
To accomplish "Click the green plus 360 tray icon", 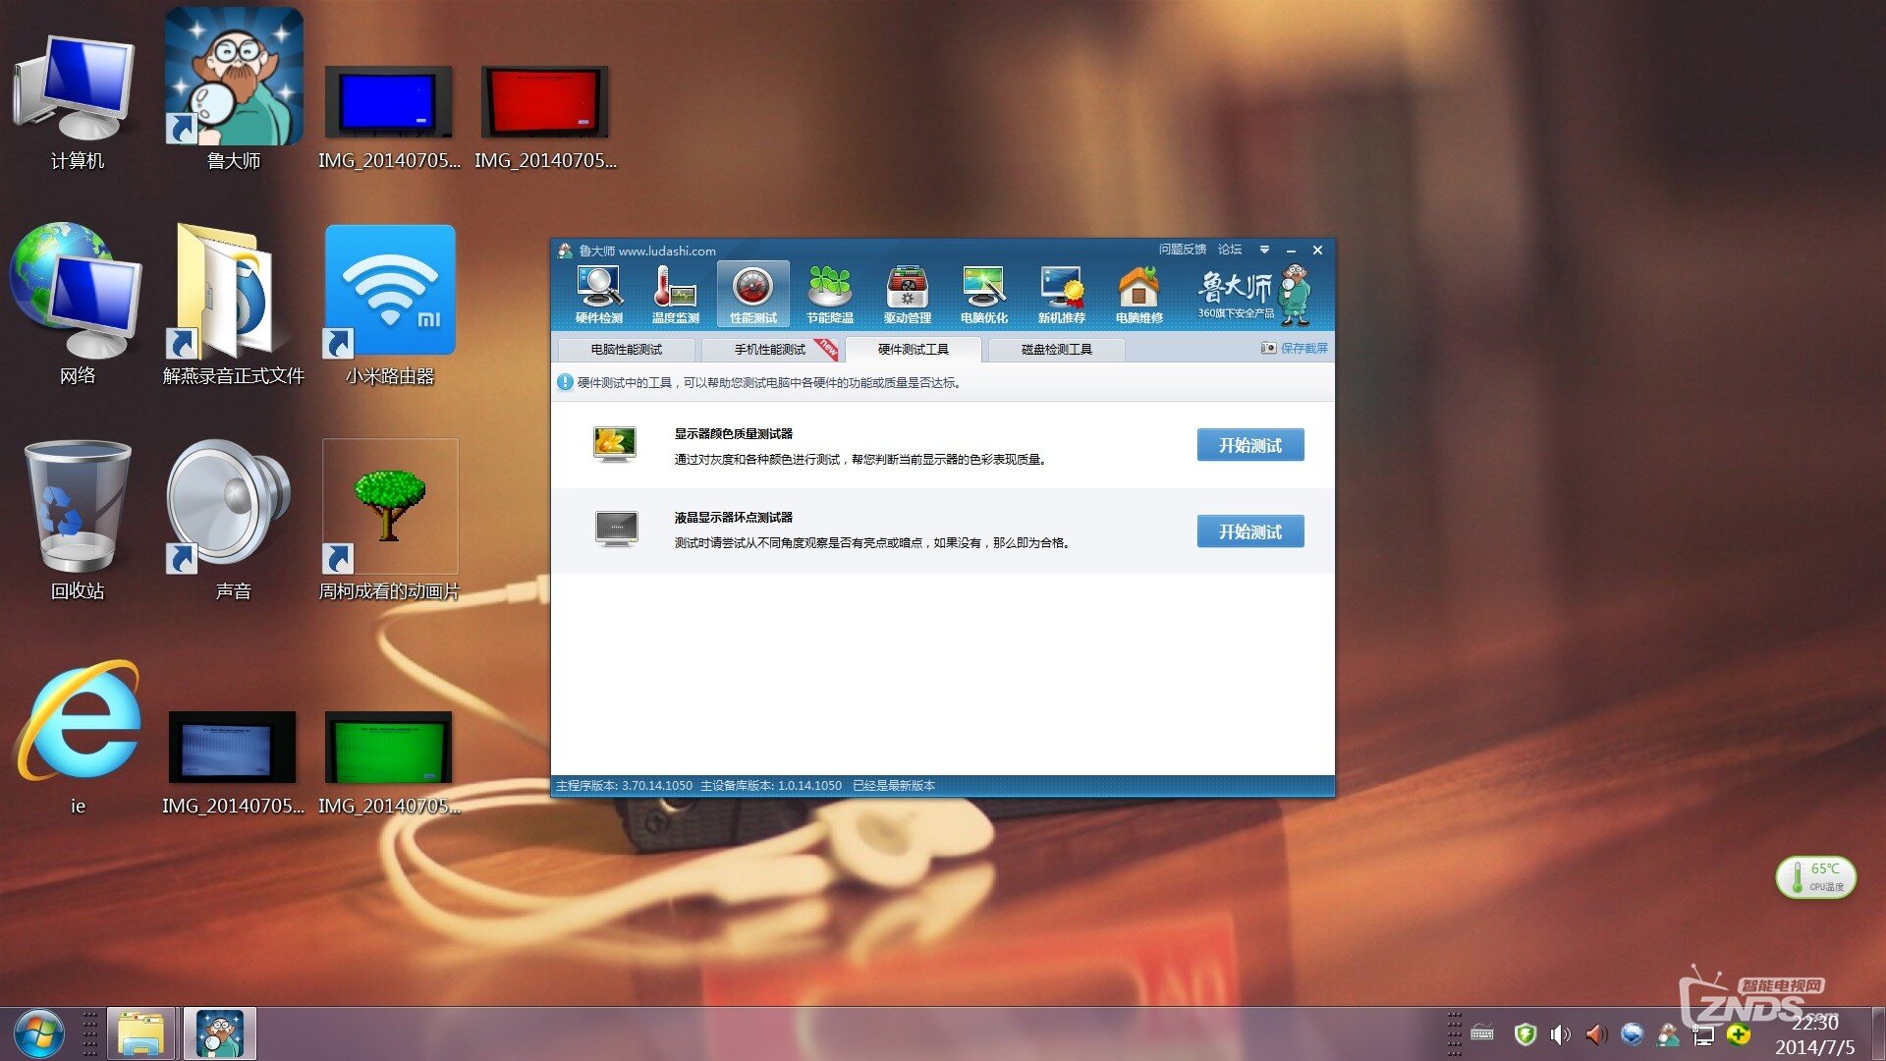I will (x=1739, y=1033).
